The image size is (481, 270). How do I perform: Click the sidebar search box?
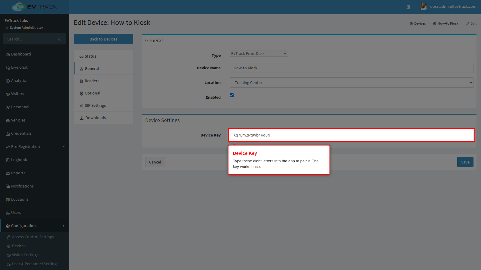[35, 39]
